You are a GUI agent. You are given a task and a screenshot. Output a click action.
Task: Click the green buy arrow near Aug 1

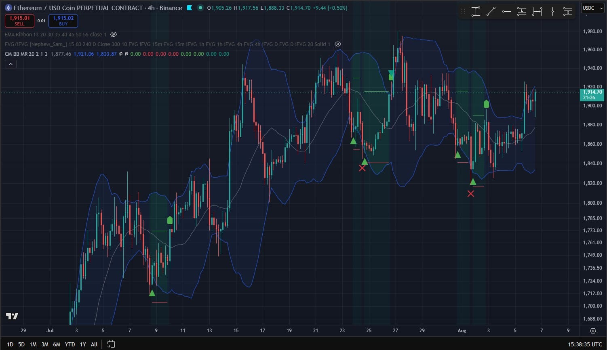[458, 155]
